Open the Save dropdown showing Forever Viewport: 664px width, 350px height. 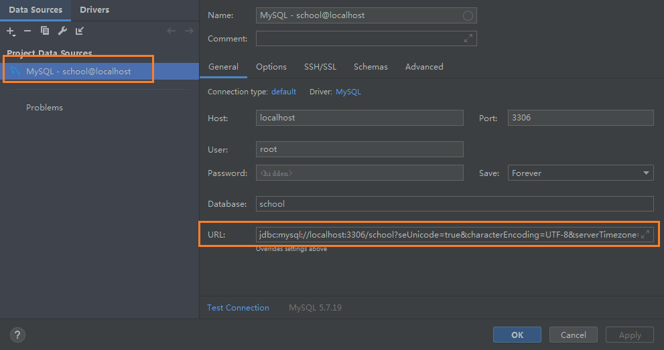(x=580, y=173)
